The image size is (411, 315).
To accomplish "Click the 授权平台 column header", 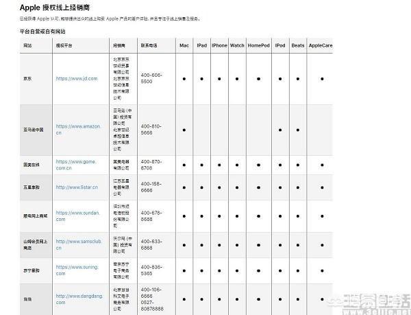I will tap(64, 45).
